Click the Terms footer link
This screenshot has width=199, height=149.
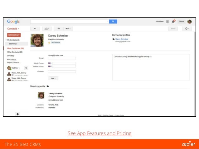[x=111, y=115]
